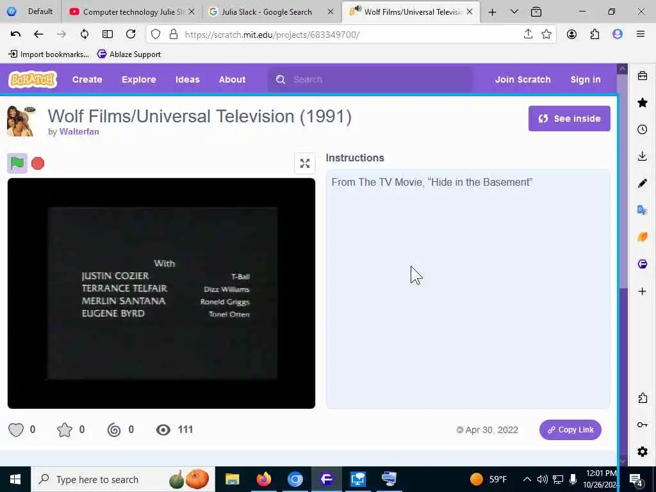Click the address bar URL
The width and height of the screenshot is (656, 492).
(x=272, y=35)
